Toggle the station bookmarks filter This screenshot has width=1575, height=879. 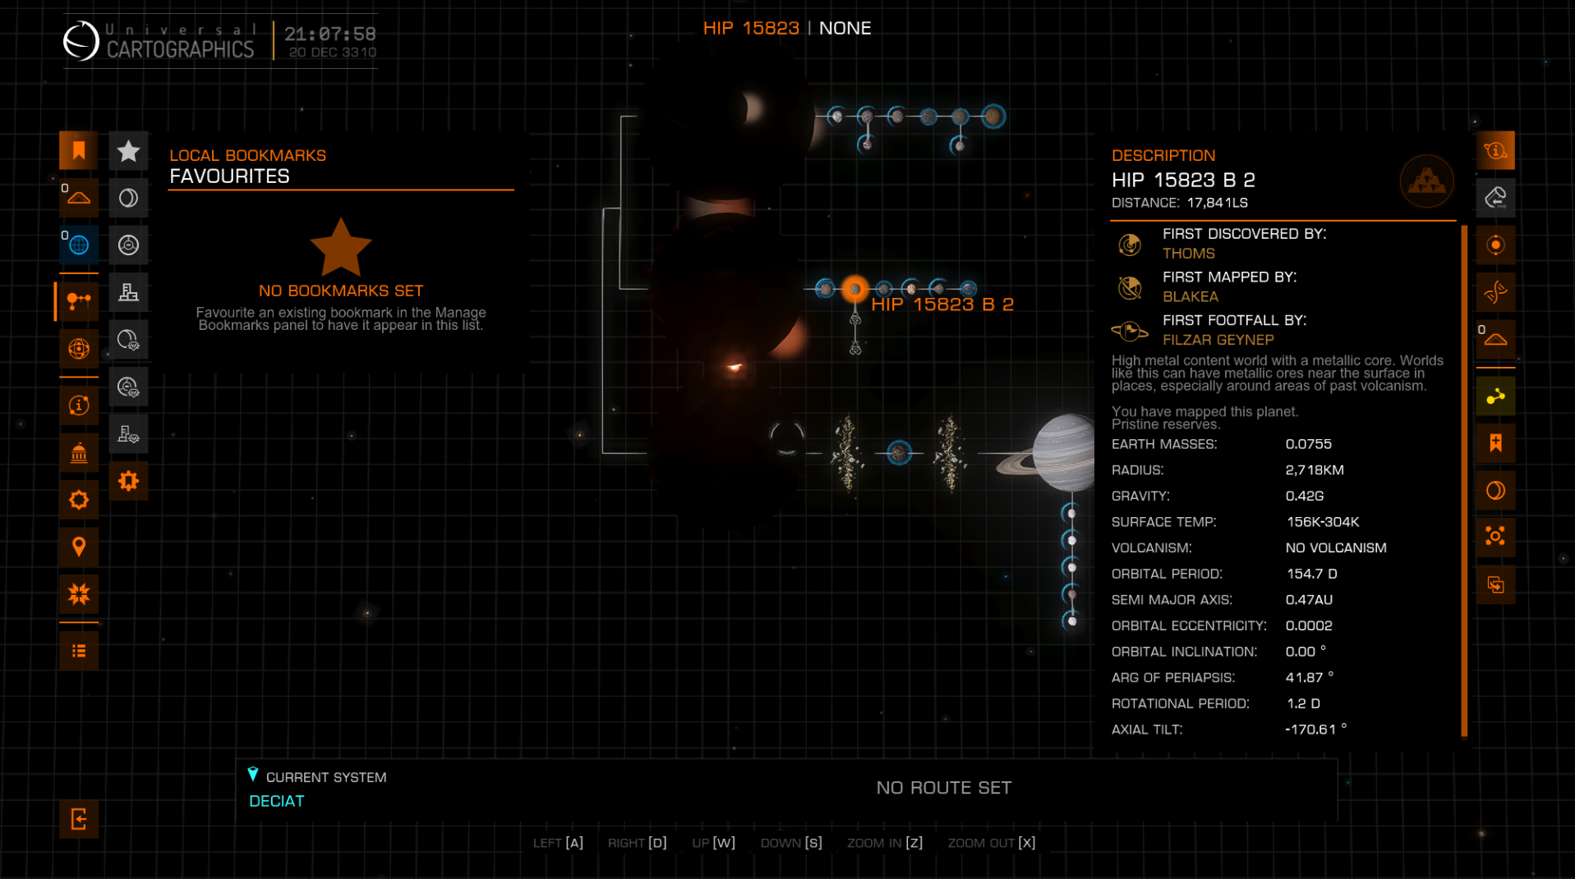(128, 245)
